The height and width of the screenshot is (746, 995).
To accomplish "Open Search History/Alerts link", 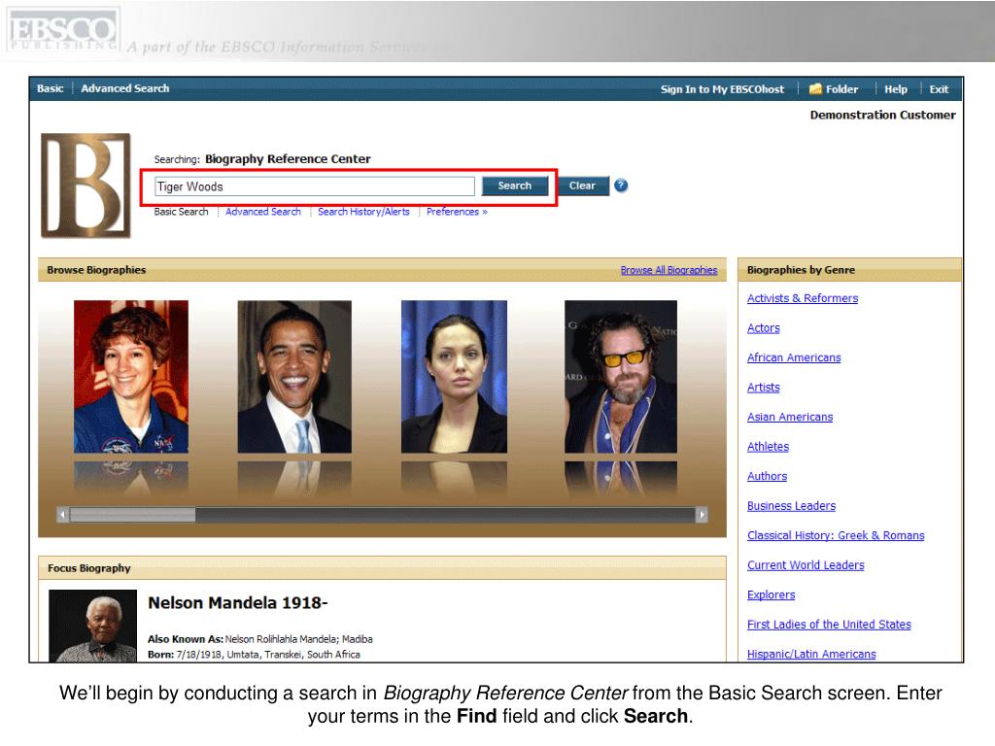I will pos(363,212).
